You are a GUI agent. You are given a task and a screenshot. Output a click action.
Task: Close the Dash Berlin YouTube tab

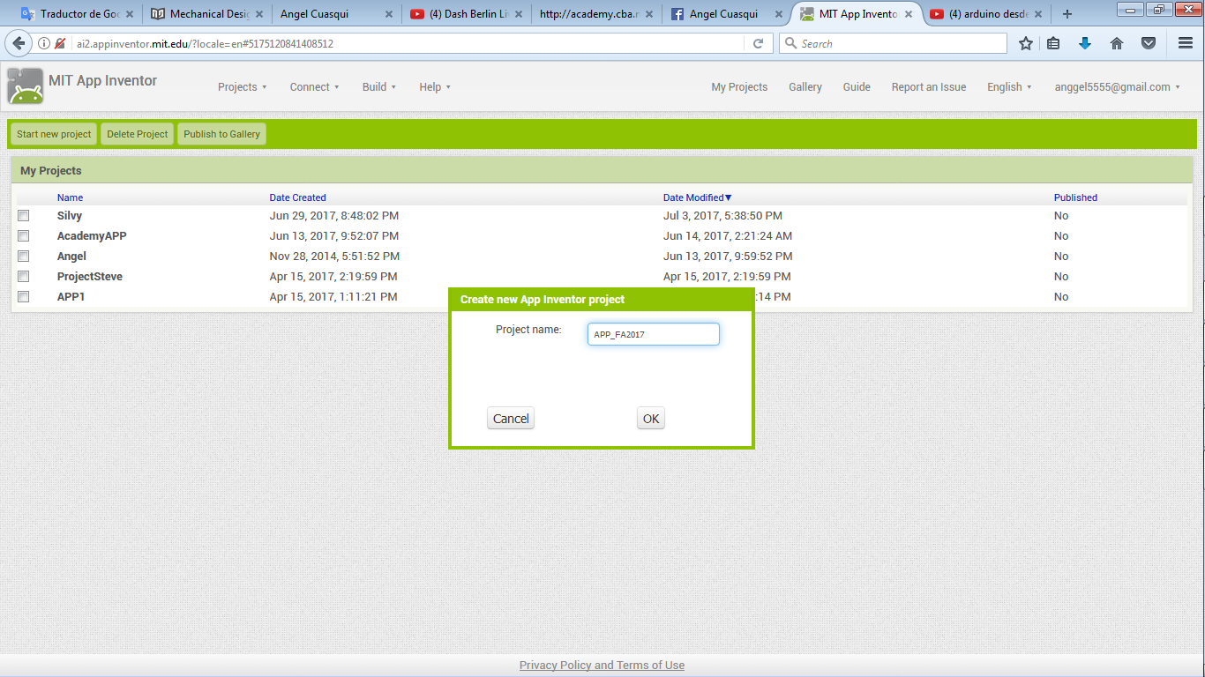tap(519, 14)
